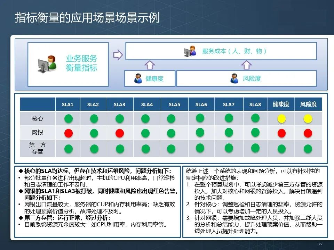Select the SLA1 column header

(68, 104)
